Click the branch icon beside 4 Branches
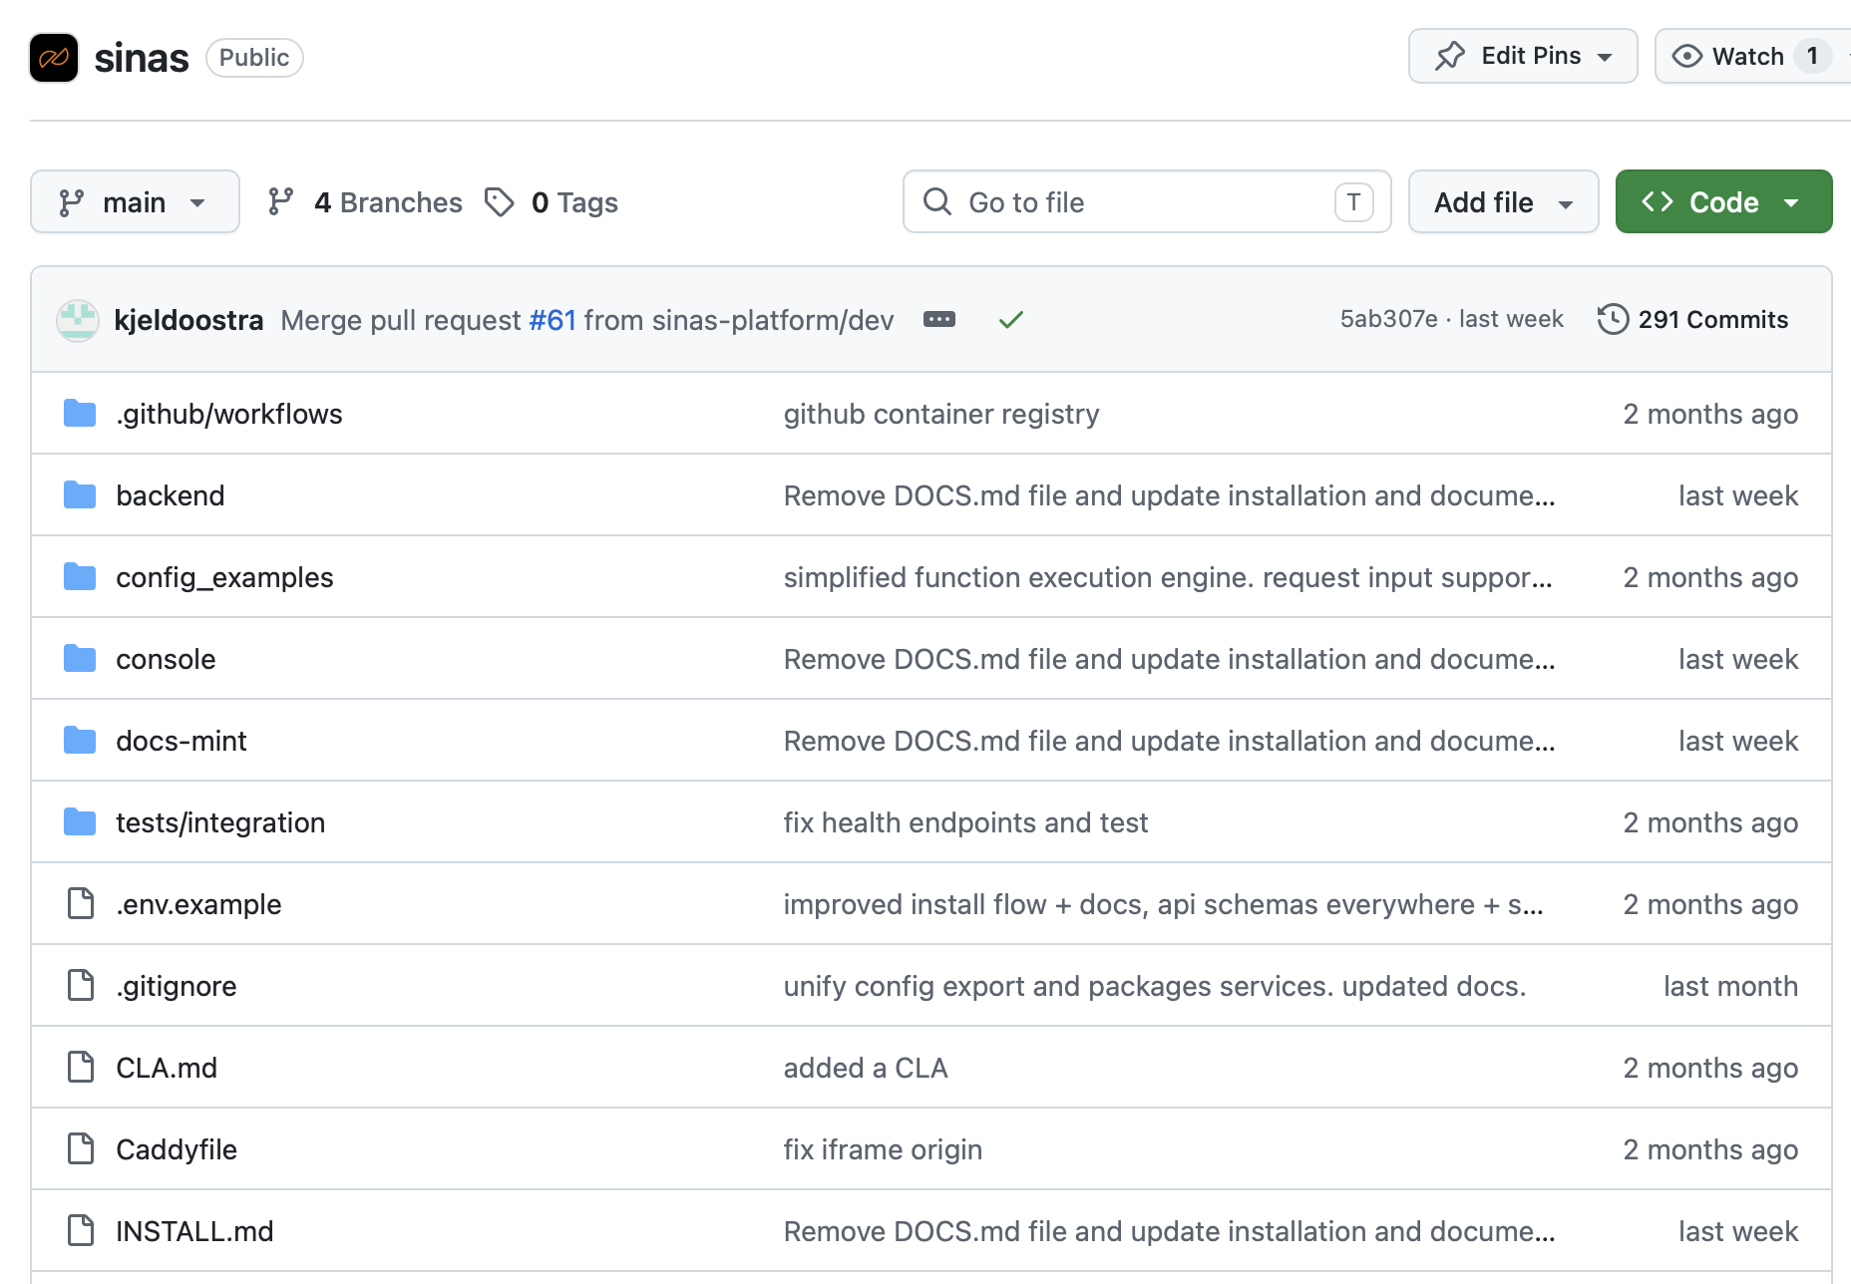1851x1284 pixels. point(281,202)
